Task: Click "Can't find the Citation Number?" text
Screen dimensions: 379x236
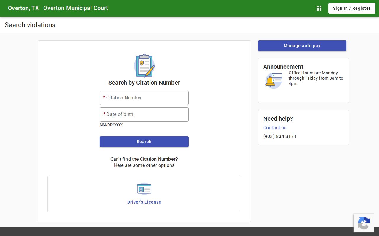Action: tap(144, 159)
